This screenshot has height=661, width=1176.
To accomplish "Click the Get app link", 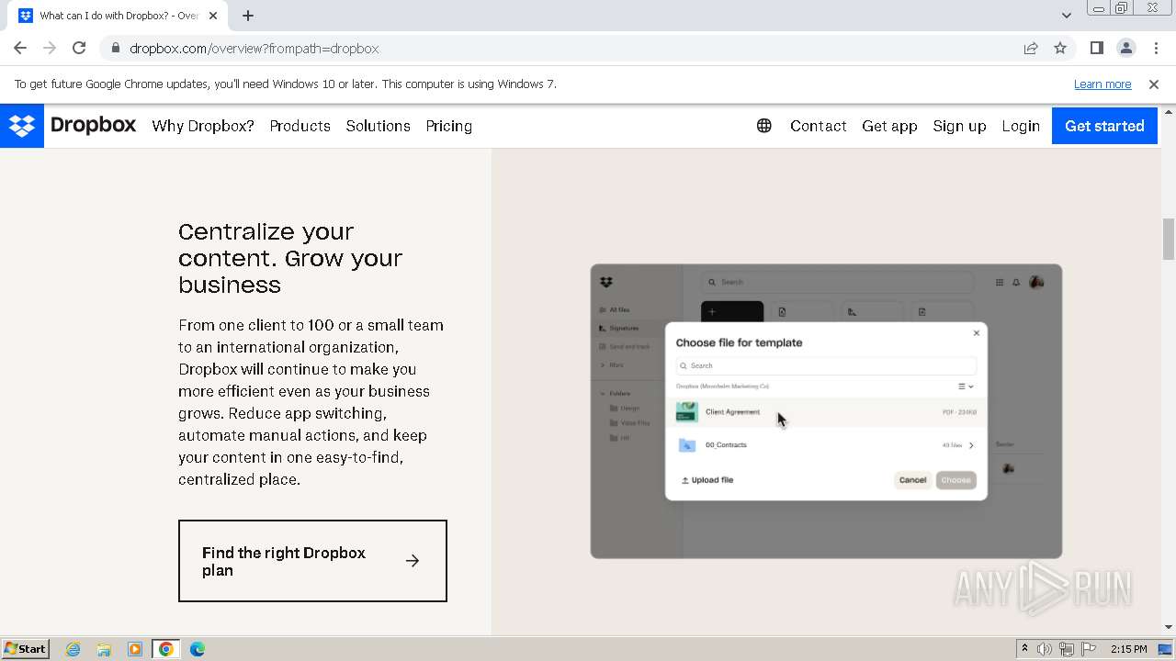I will click(x=889, y=126).
